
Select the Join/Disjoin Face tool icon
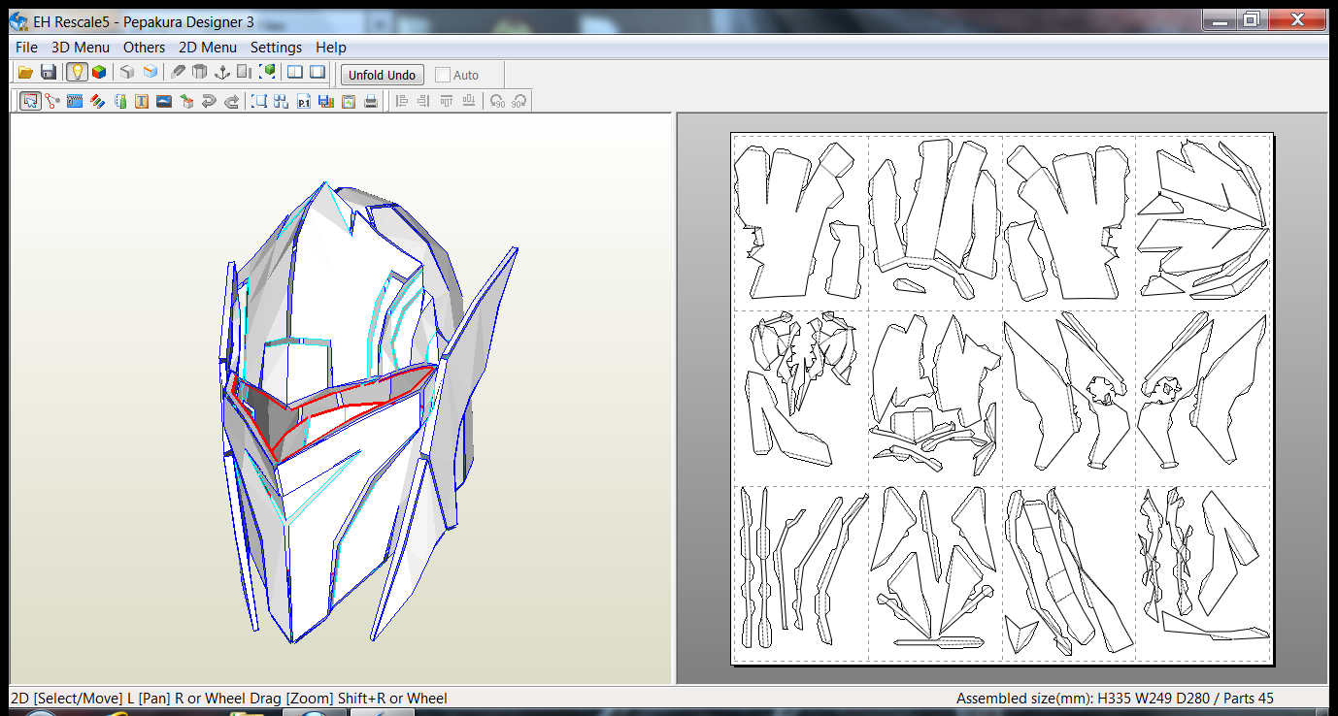click(x=52, y=101)
